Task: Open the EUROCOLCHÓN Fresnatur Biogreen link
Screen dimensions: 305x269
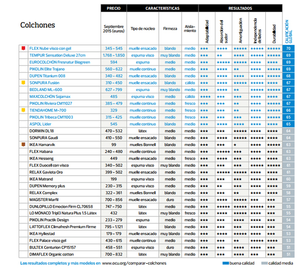Action: tap(60, 62)
